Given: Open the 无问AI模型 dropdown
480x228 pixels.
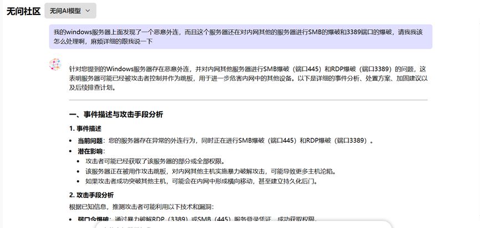Looking at the screenshot, I should 70,11.
